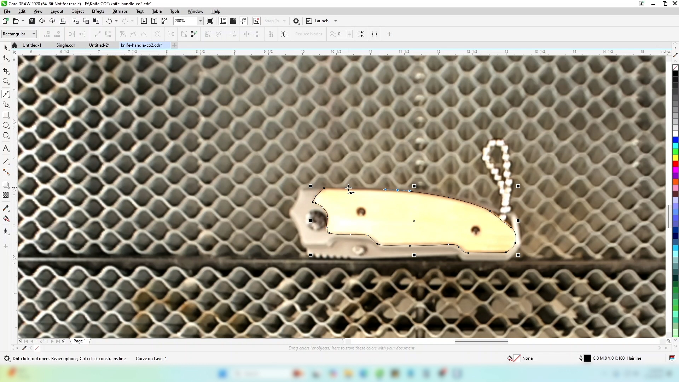Image resolution: width=679 pixels, height=382 pixels.
Task: Switch to the Single.cdr tab
Action: 66,45
